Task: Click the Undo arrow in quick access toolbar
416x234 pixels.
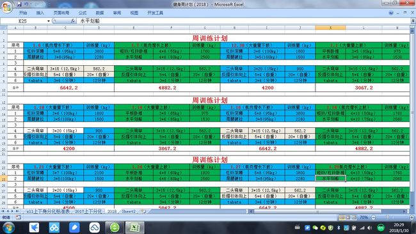Action: (26, 4)
